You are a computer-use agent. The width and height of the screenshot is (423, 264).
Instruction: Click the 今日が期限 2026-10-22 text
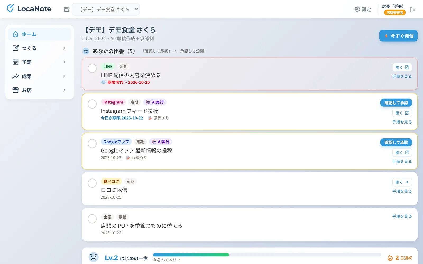122,118
